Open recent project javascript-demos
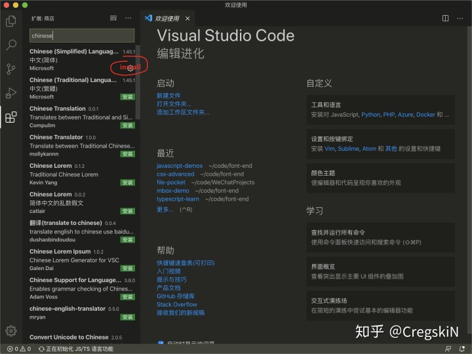472x354 pixels. coord(180,166)
